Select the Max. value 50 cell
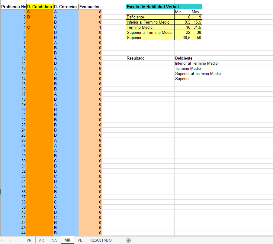Viewport: 273px width, 244px height. coord(196,37)
